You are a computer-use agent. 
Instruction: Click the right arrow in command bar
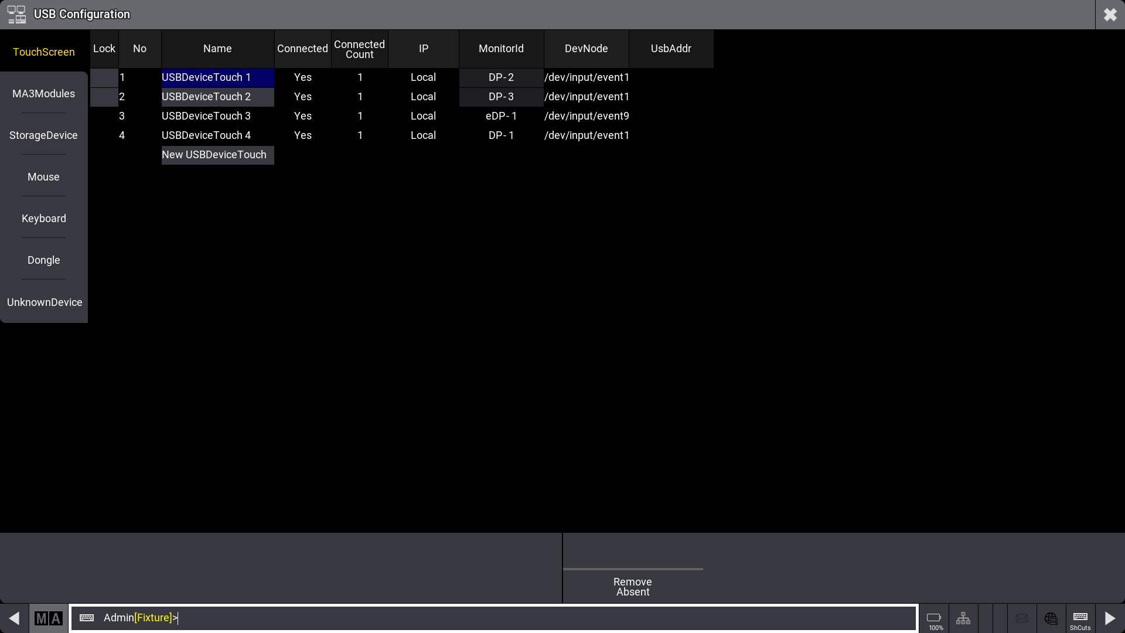coord(1110,618)
